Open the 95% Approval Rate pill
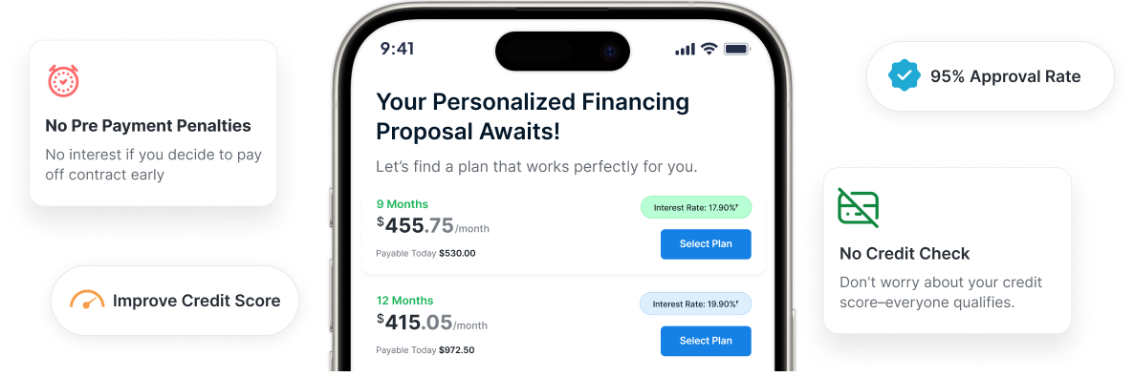The width and height of the screenshot is (1134, 377). [990, 76]
